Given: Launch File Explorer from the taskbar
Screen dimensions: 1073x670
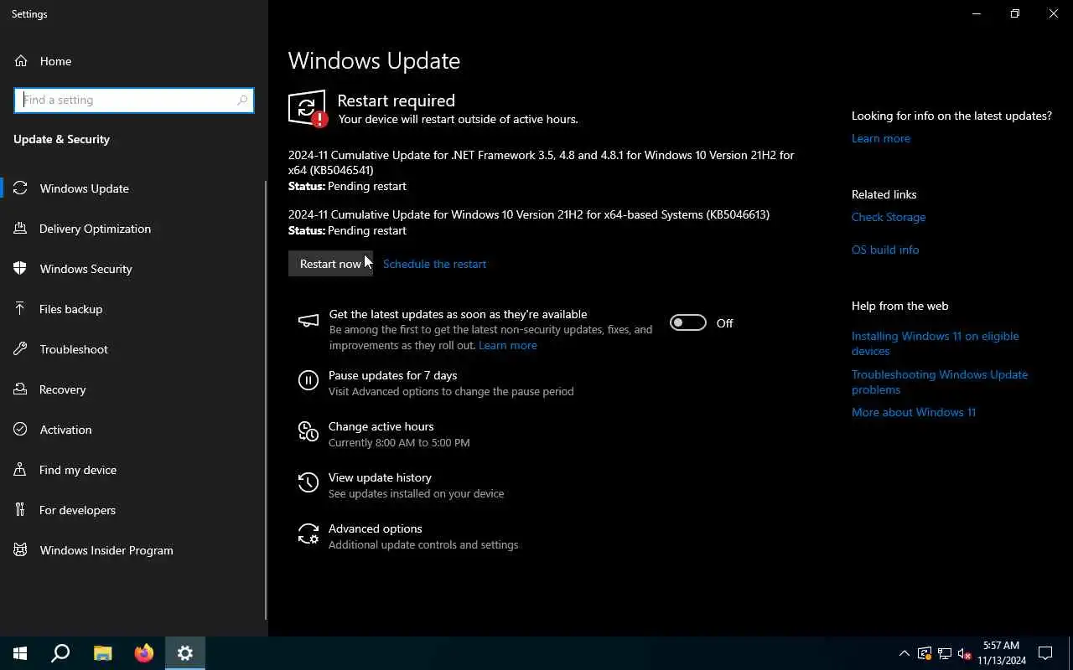Looking at the screenshot, I should tap(102, 653).
